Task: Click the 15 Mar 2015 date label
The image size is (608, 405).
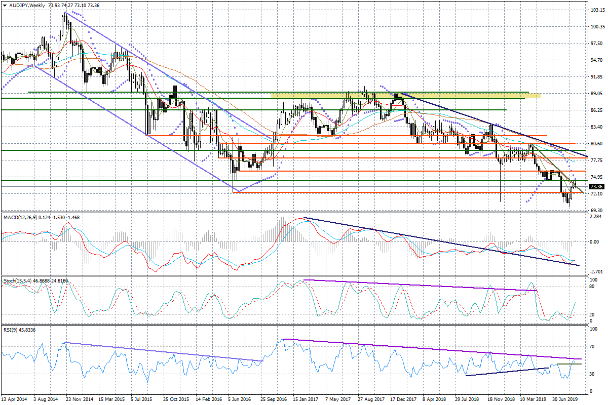Action: (x=111, y=399)
